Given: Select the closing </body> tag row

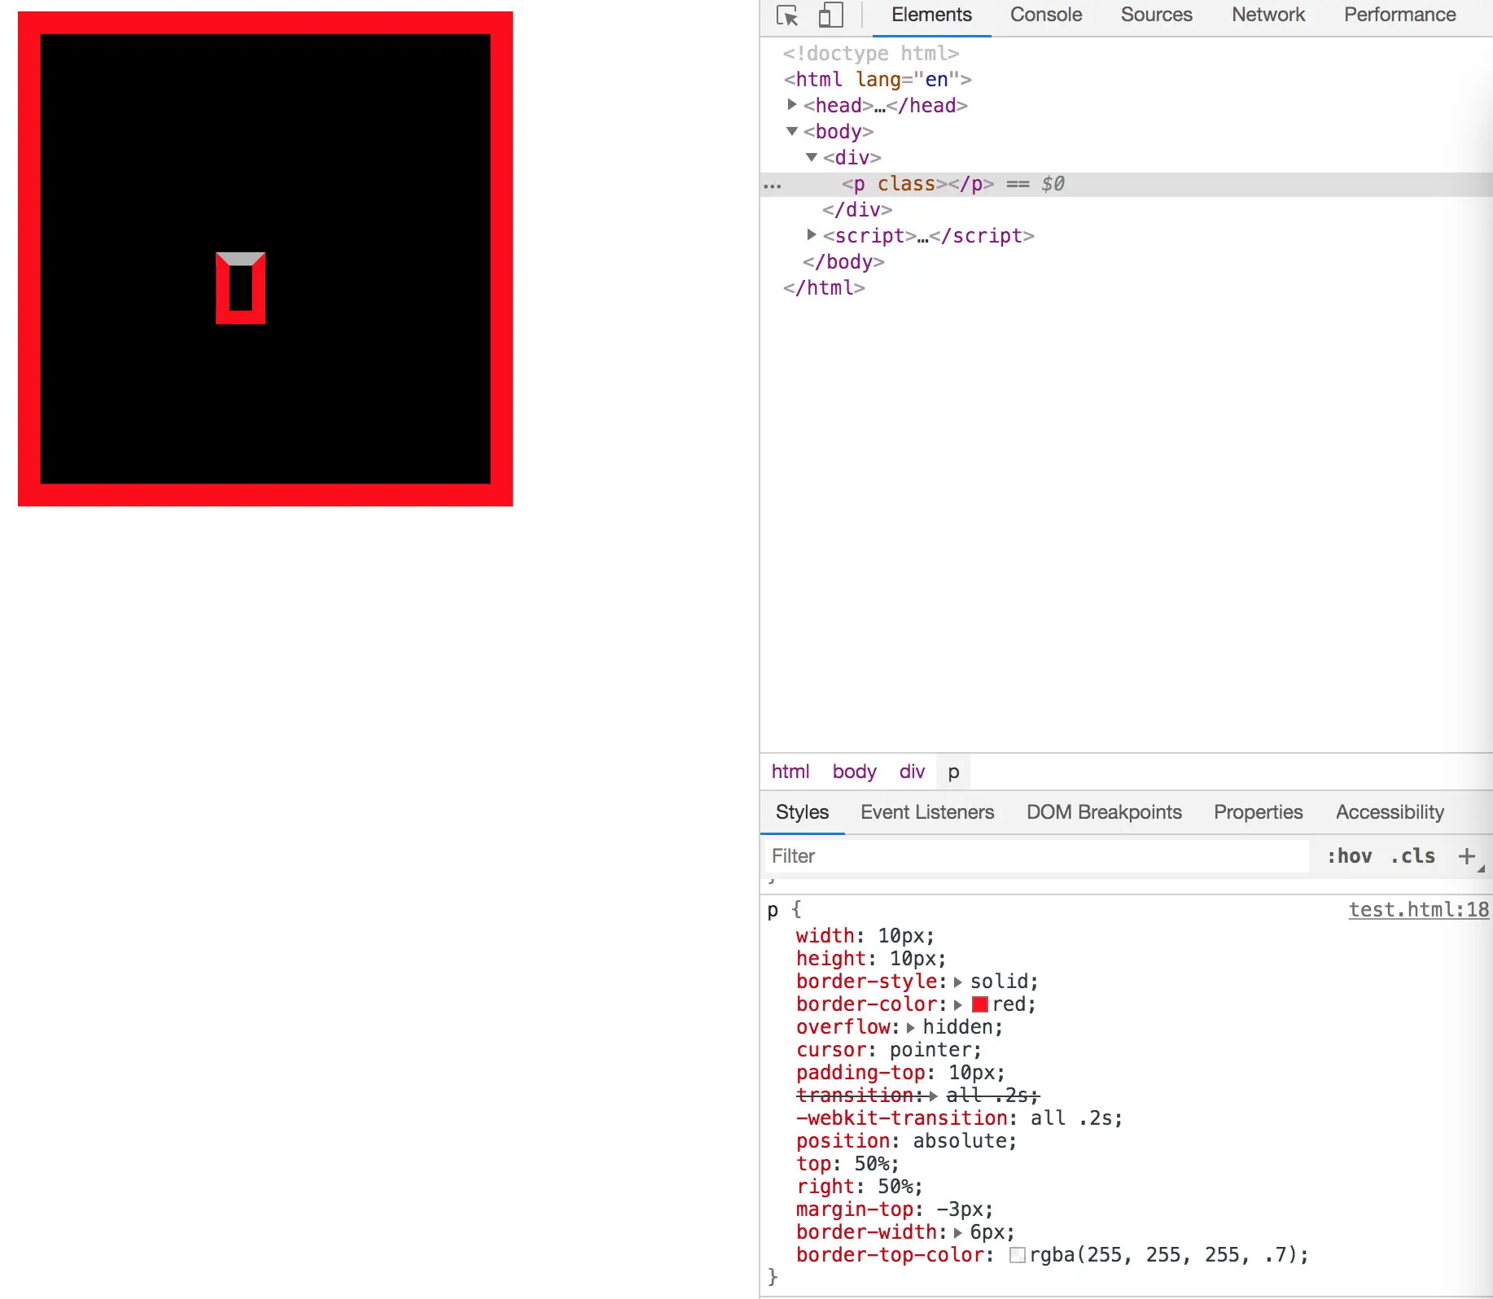Looking at the screenshot, I should [843, 262].
